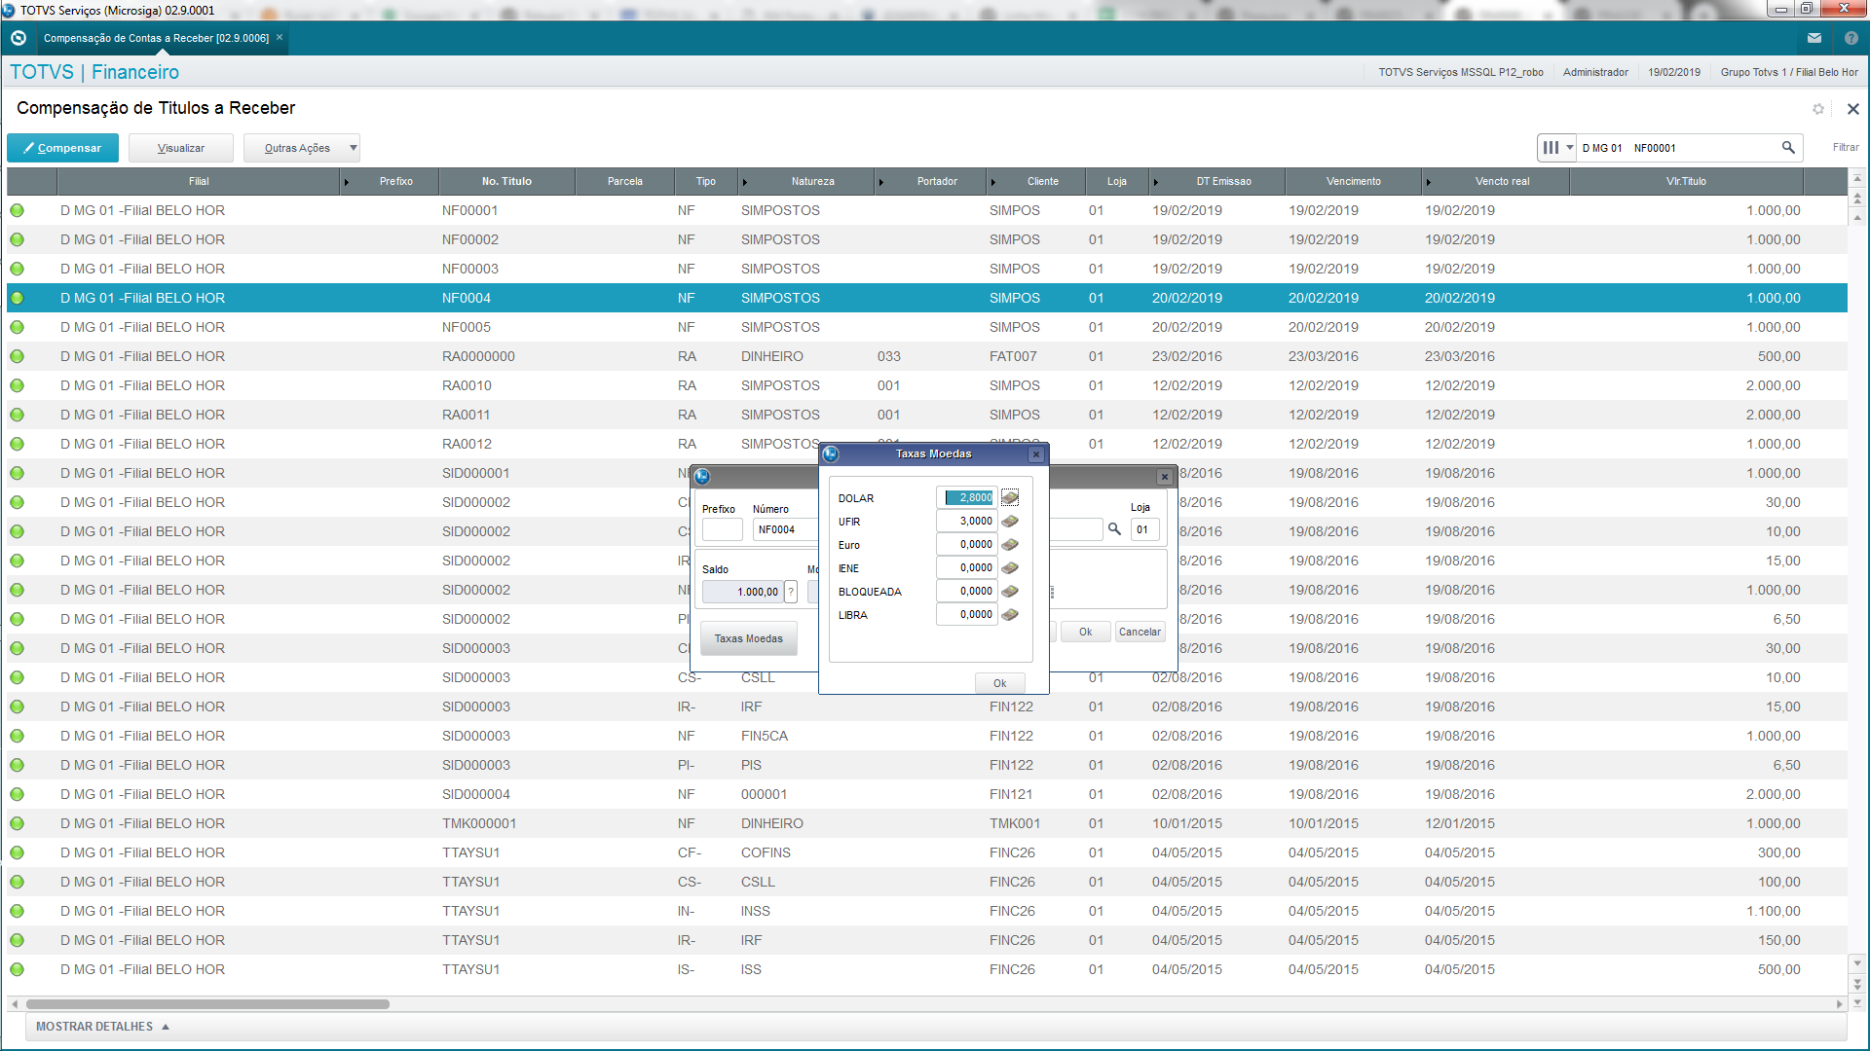Viewport: 1870px width, 1051px height.
Task: Open the help question mark icon
Action: (1851, 38)
